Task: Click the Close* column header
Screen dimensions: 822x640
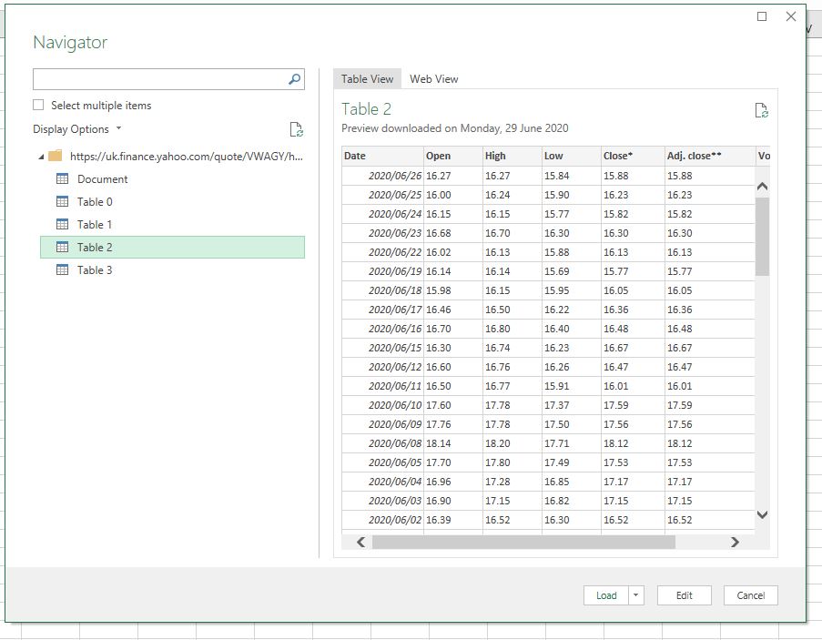Action: coord(633,156)
